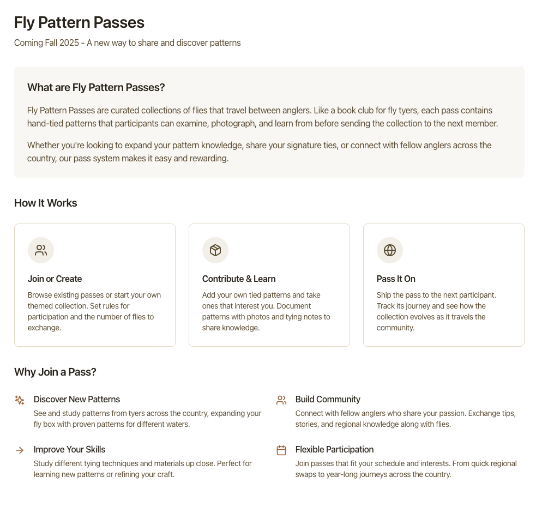The width and height of the screenshot is (560, 519).
Task: Click the Improve Your Skills heading
Action: (x=69, y=449)
